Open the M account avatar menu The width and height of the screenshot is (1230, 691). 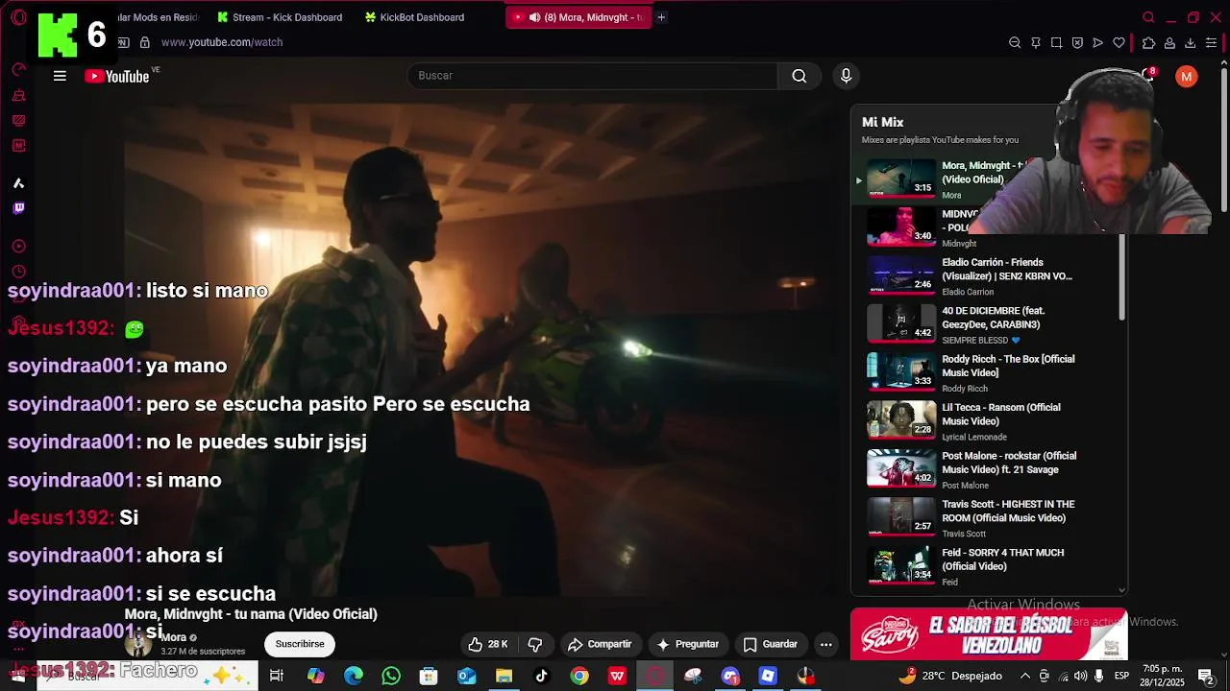(x=1187, y=76)
